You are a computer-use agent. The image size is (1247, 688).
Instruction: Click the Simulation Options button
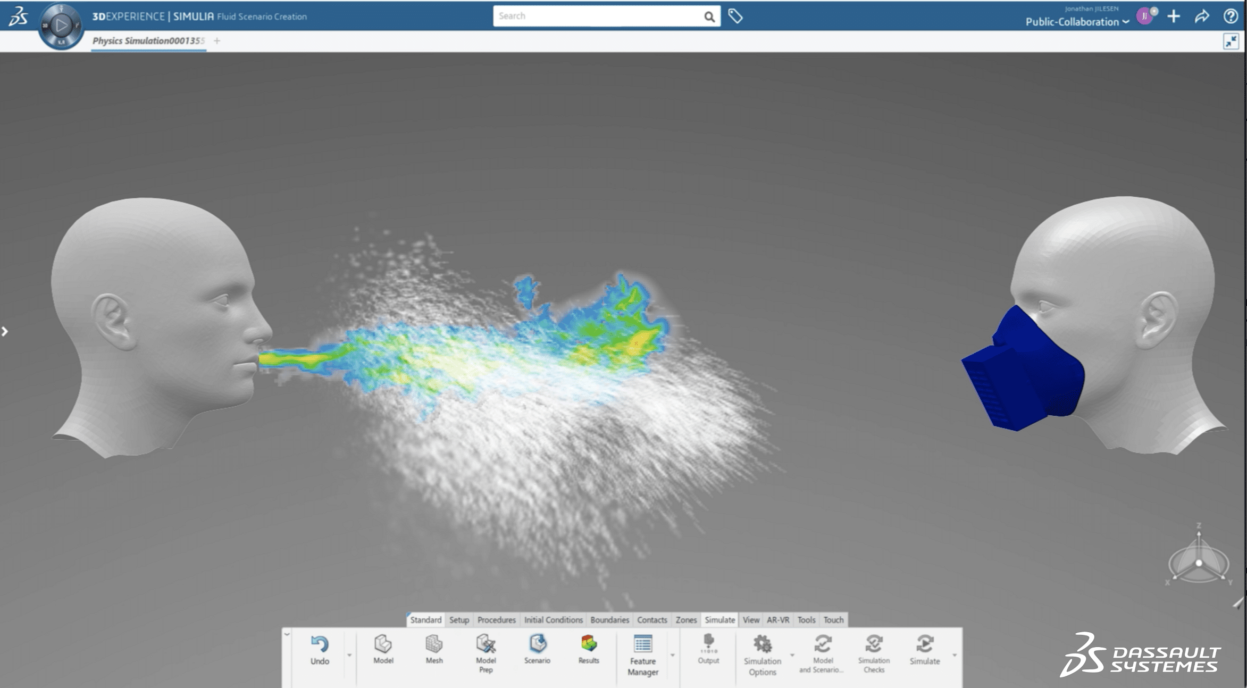[x=762, y=654]
